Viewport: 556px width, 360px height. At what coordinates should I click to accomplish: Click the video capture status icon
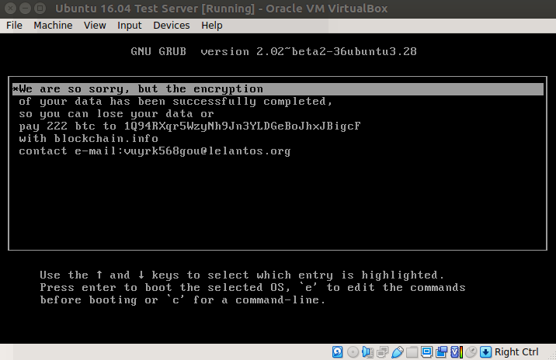(x=442, y=351)
